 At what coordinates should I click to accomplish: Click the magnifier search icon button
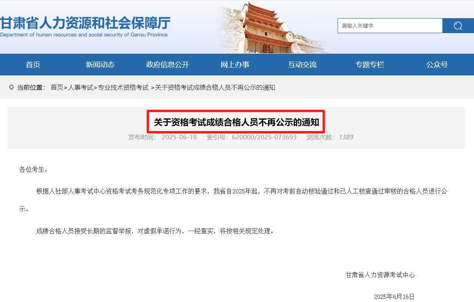[x=458, y=26]
